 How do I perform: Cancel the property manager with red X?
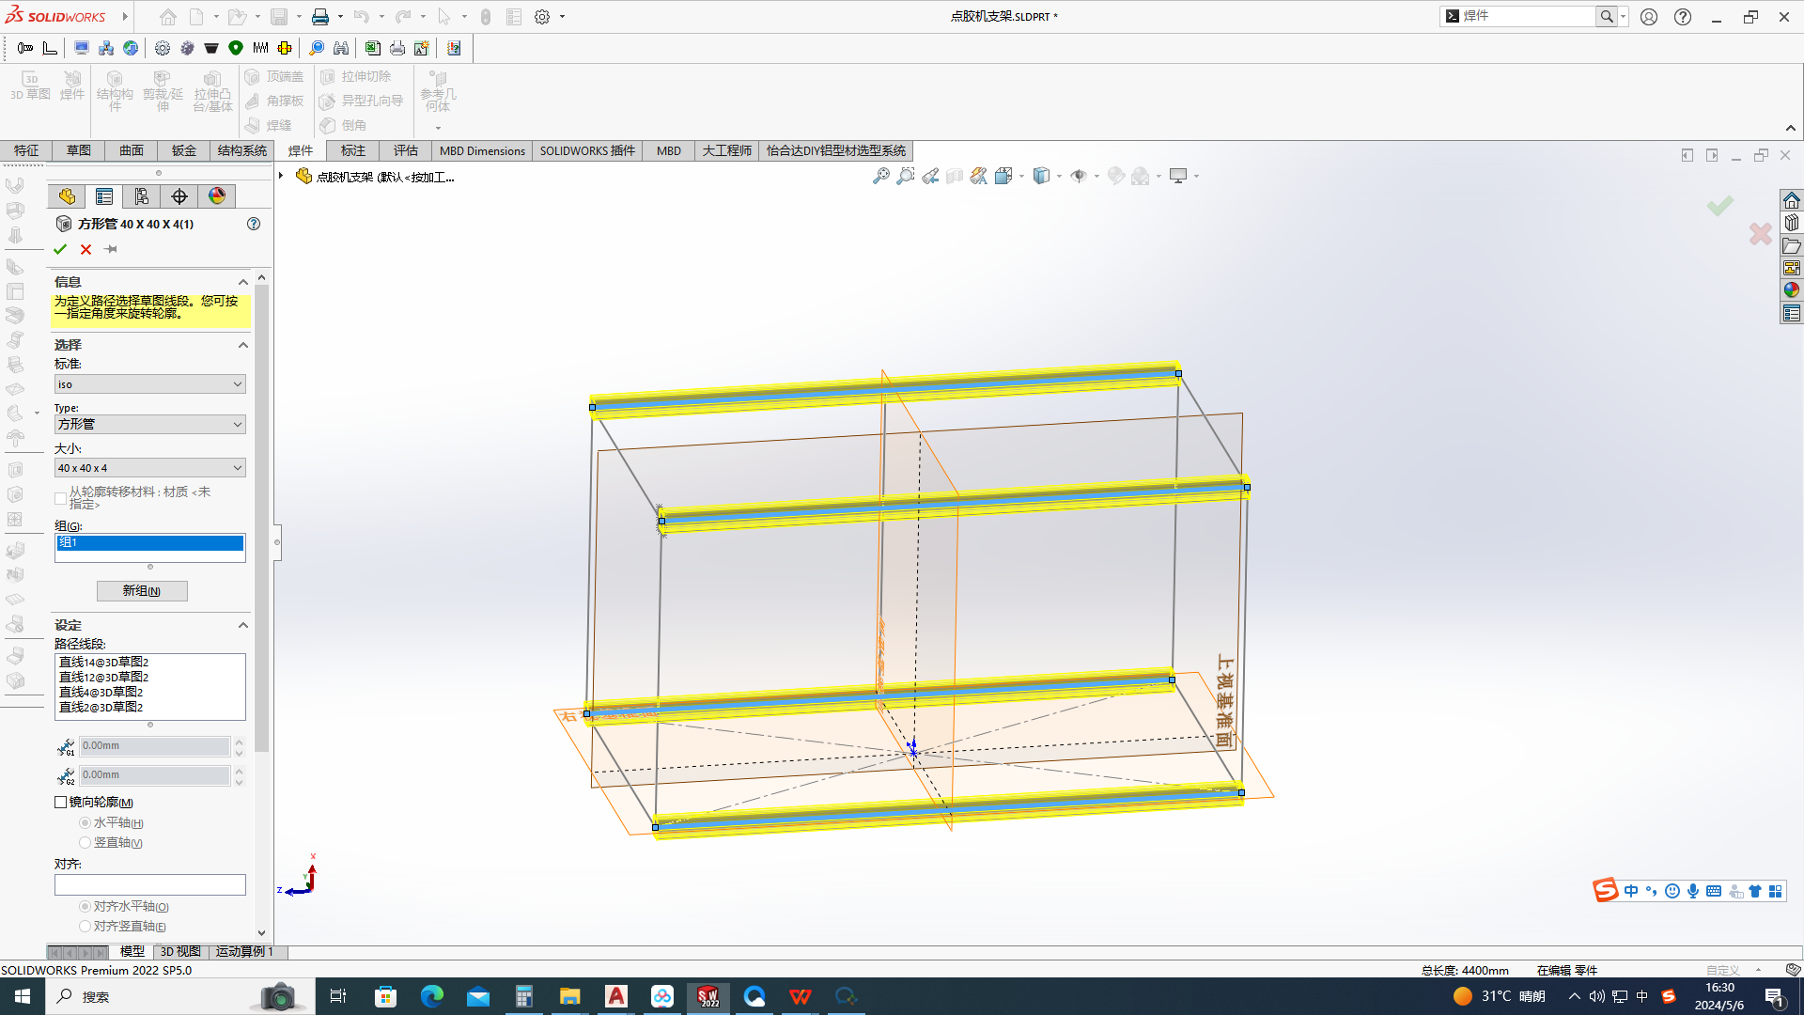[x=86, y=249]
